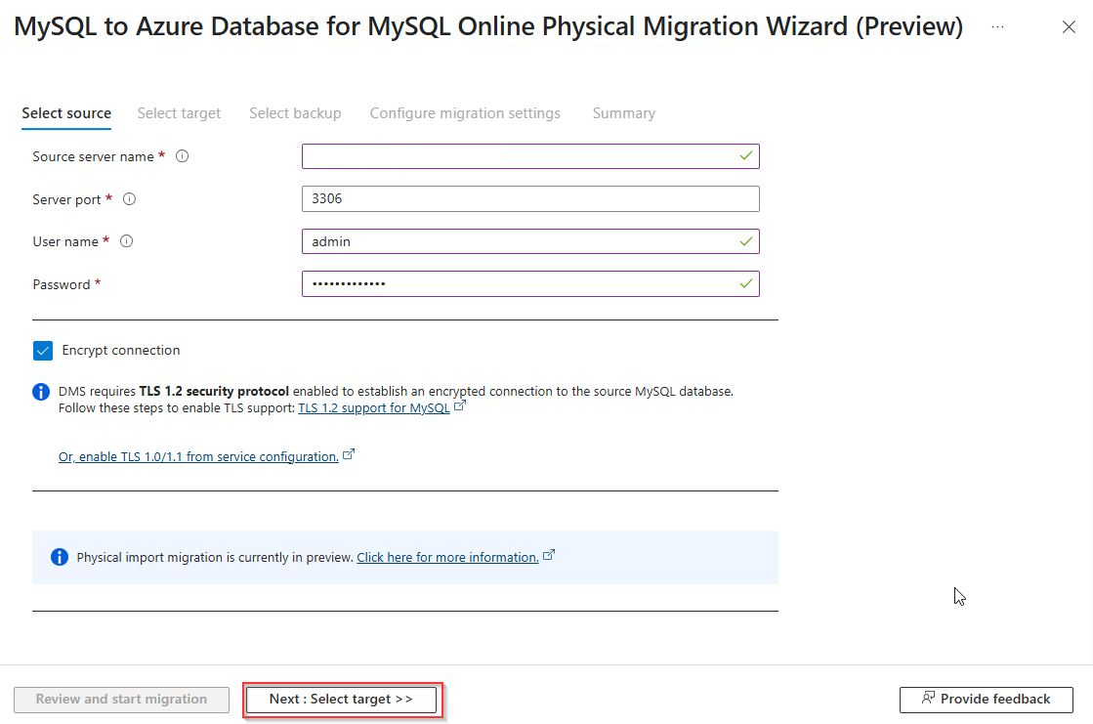
Task: Click info icon next to Source server name
Action: (182, 156)
